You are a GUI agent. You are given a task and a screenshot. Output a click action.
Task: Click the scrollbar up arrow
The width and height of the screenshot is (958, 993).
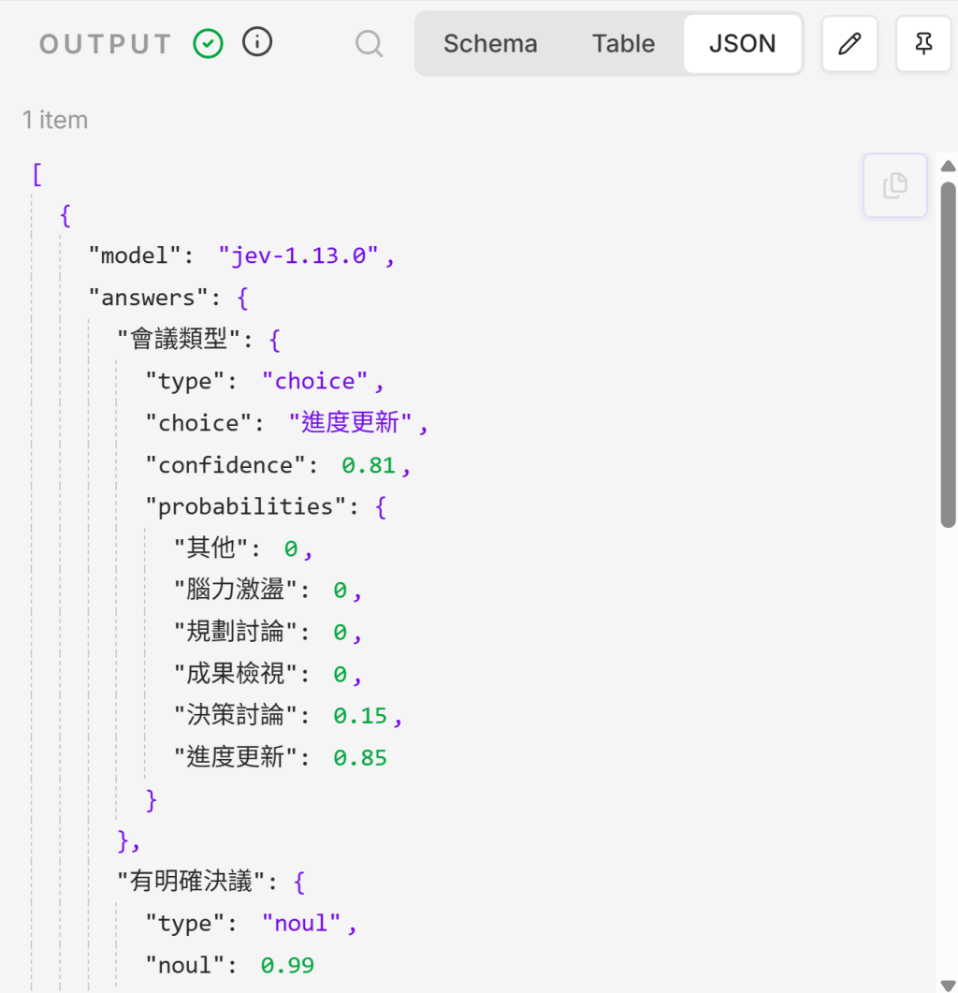pos(948,167)
